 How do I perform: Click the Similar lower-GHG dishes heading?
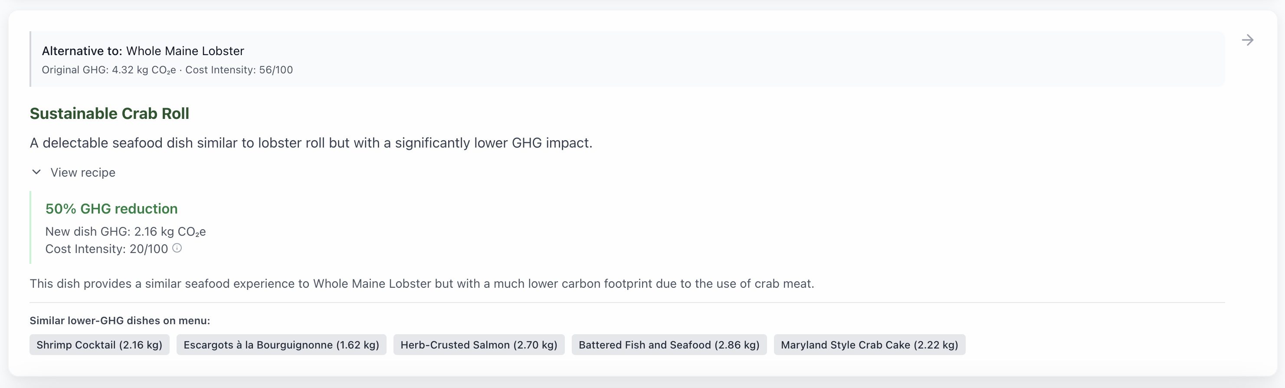[119, 321]
